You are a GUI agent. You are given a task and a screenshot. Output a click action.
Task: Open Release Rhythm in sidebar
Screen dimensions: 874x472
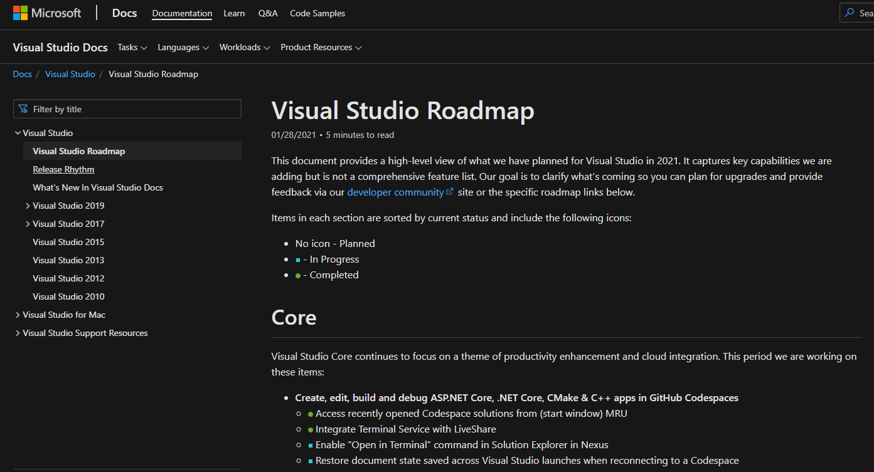63,169
